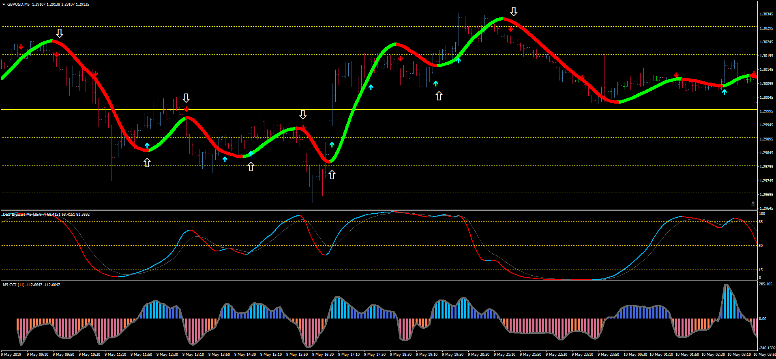Screen dimensions: 776x359
Task: Click the CCI zero level label 0.00
Action: pyautogui.click(x=763, y=319)
